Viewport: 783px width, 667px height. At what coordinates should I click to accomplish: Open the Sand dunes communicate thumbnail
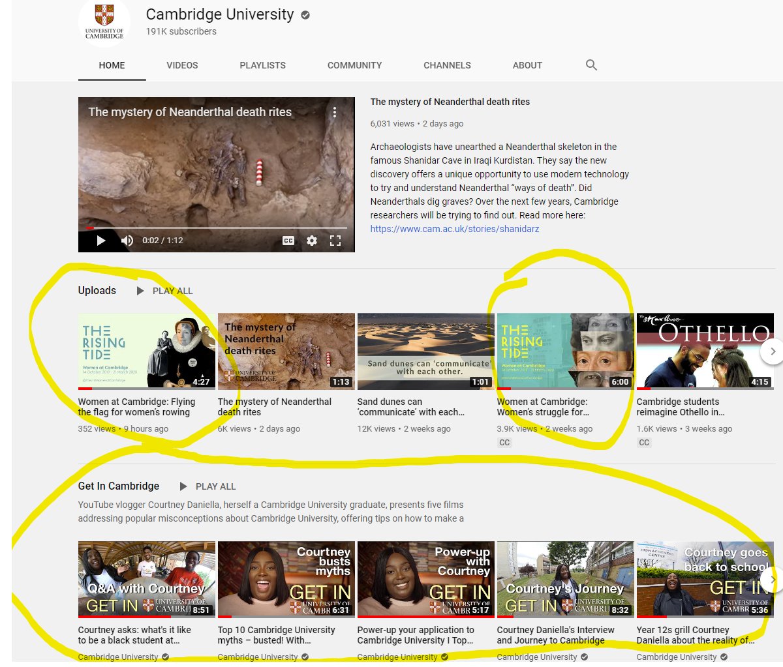tap(426, 351)
